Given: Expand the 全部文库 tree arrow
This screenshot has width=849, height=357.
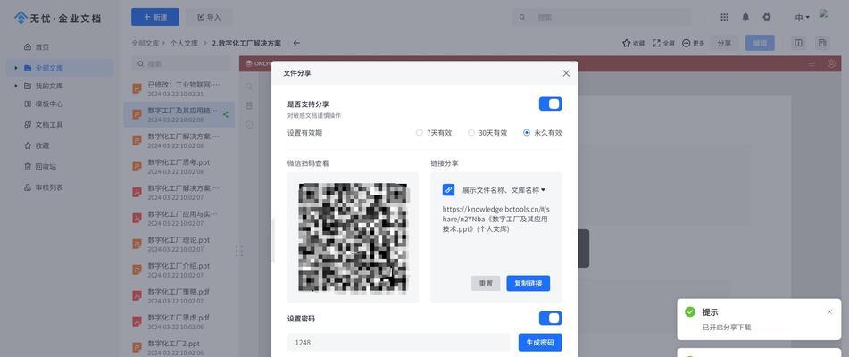Looking at the screenshot, I should [15, 68].
